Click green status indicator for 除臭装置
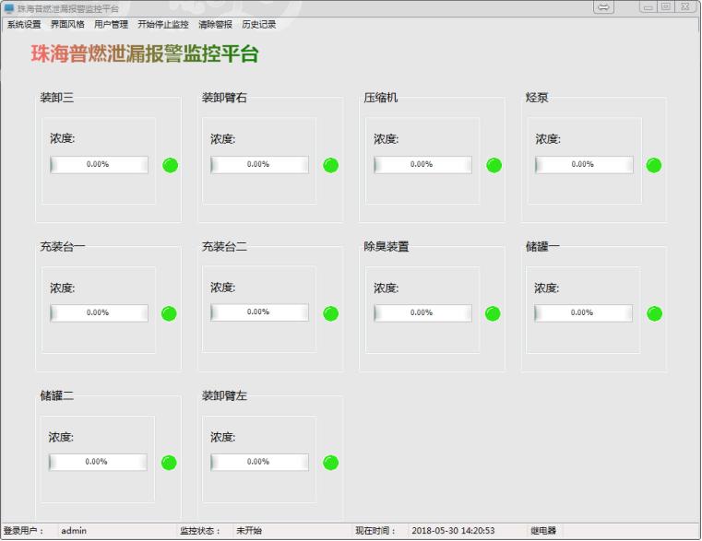 [493, 313]
